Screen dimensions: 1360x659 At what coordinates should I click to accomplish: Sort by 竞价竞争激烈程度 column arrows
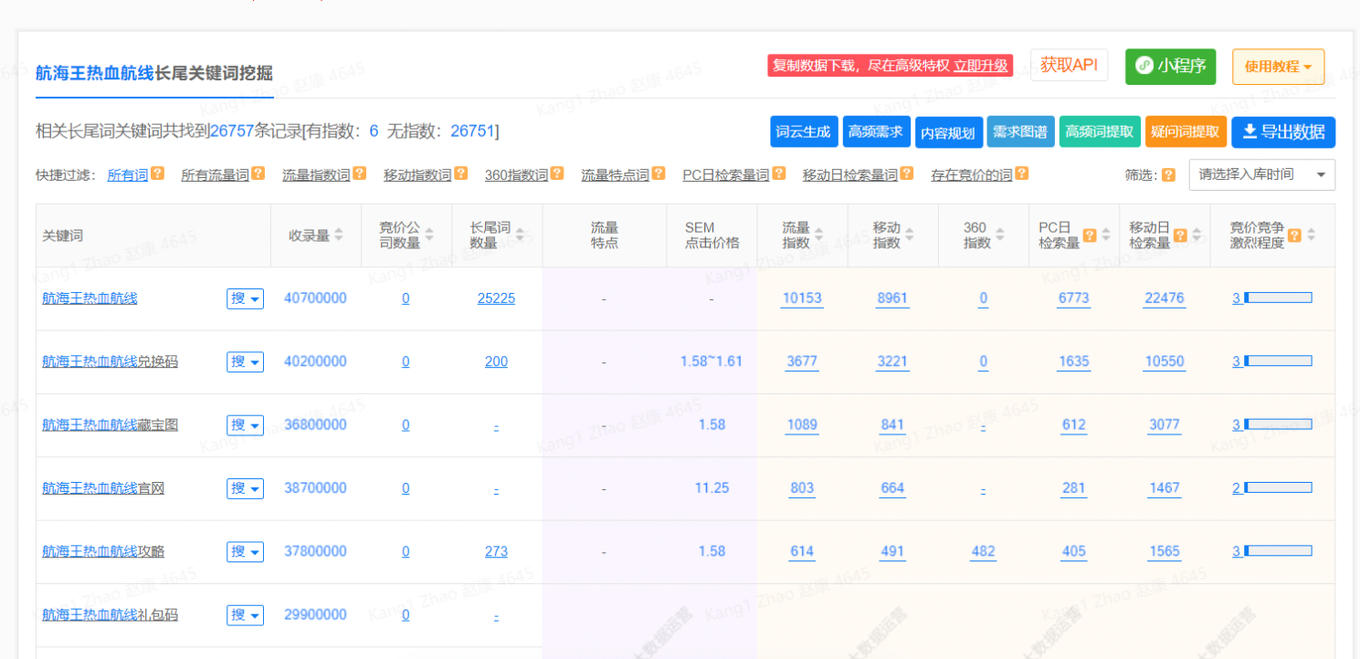[x=1312, y=235]
